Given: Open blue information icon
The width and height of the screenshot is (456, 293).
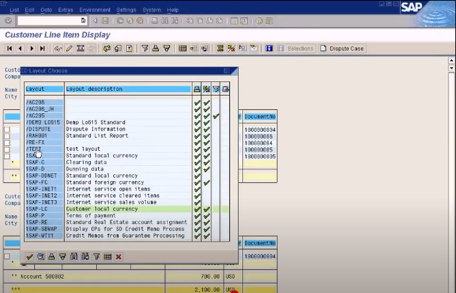Looking at the screenshot, I should tap(269, 48).
